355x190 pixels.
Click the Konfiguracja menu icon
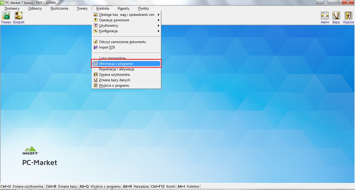coord(95,31)
